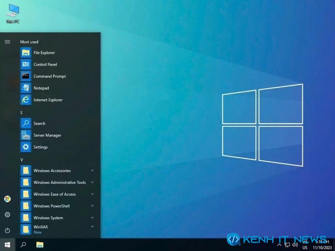The height and width of the screenshot is (251, 335).
Task: Open Settings gear in Start sidebar
Action: coord(8,215)
